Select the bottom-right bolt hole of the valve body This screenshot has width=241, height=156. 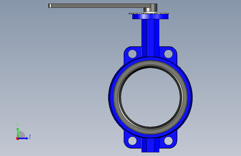(x=168, y=141)
